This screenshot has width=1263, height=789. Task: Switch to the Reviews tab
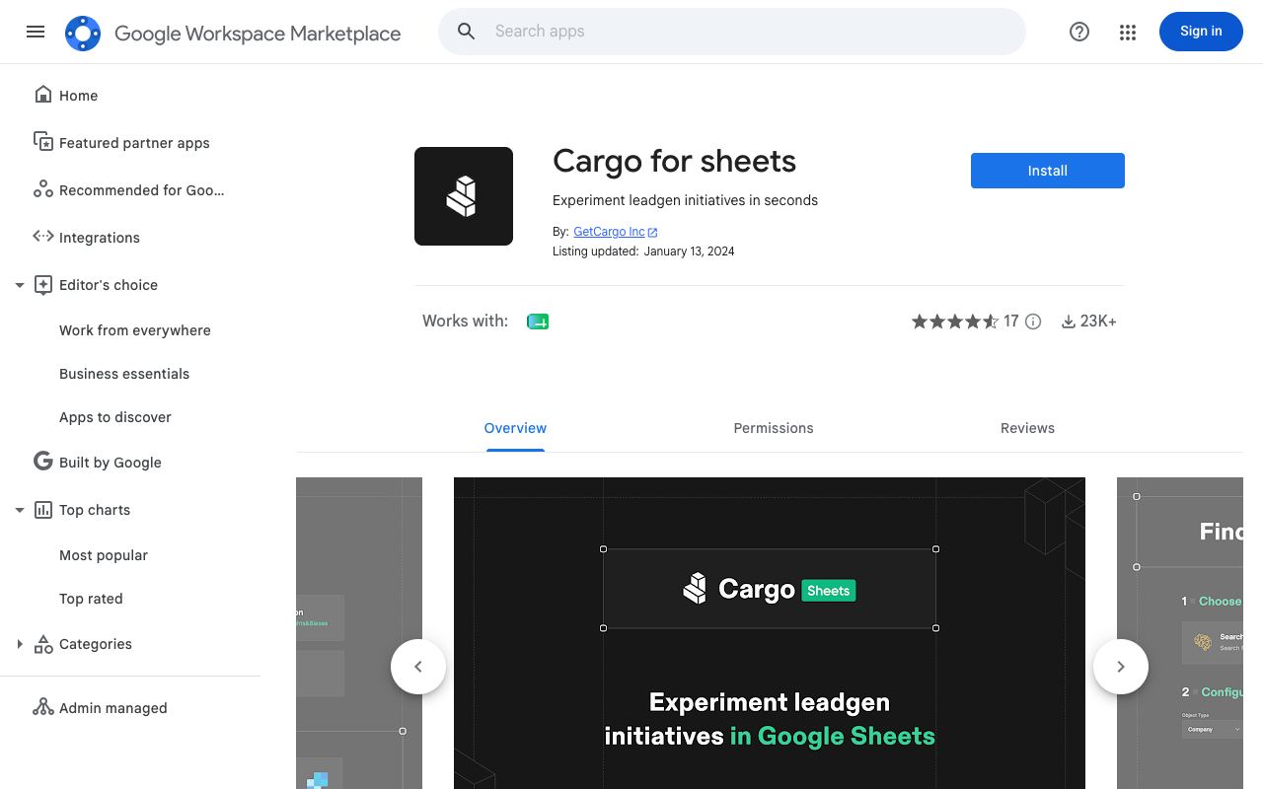click(1027, 428)
